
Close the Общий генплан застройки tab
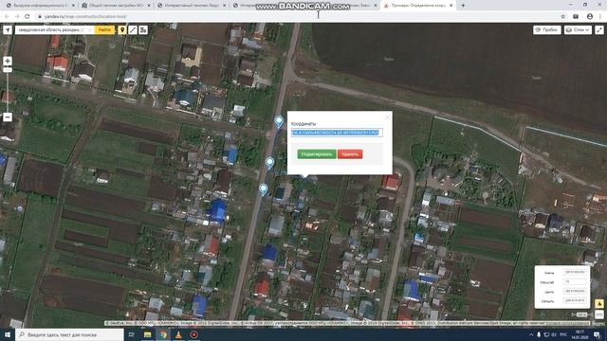click(x=148, y=6)
